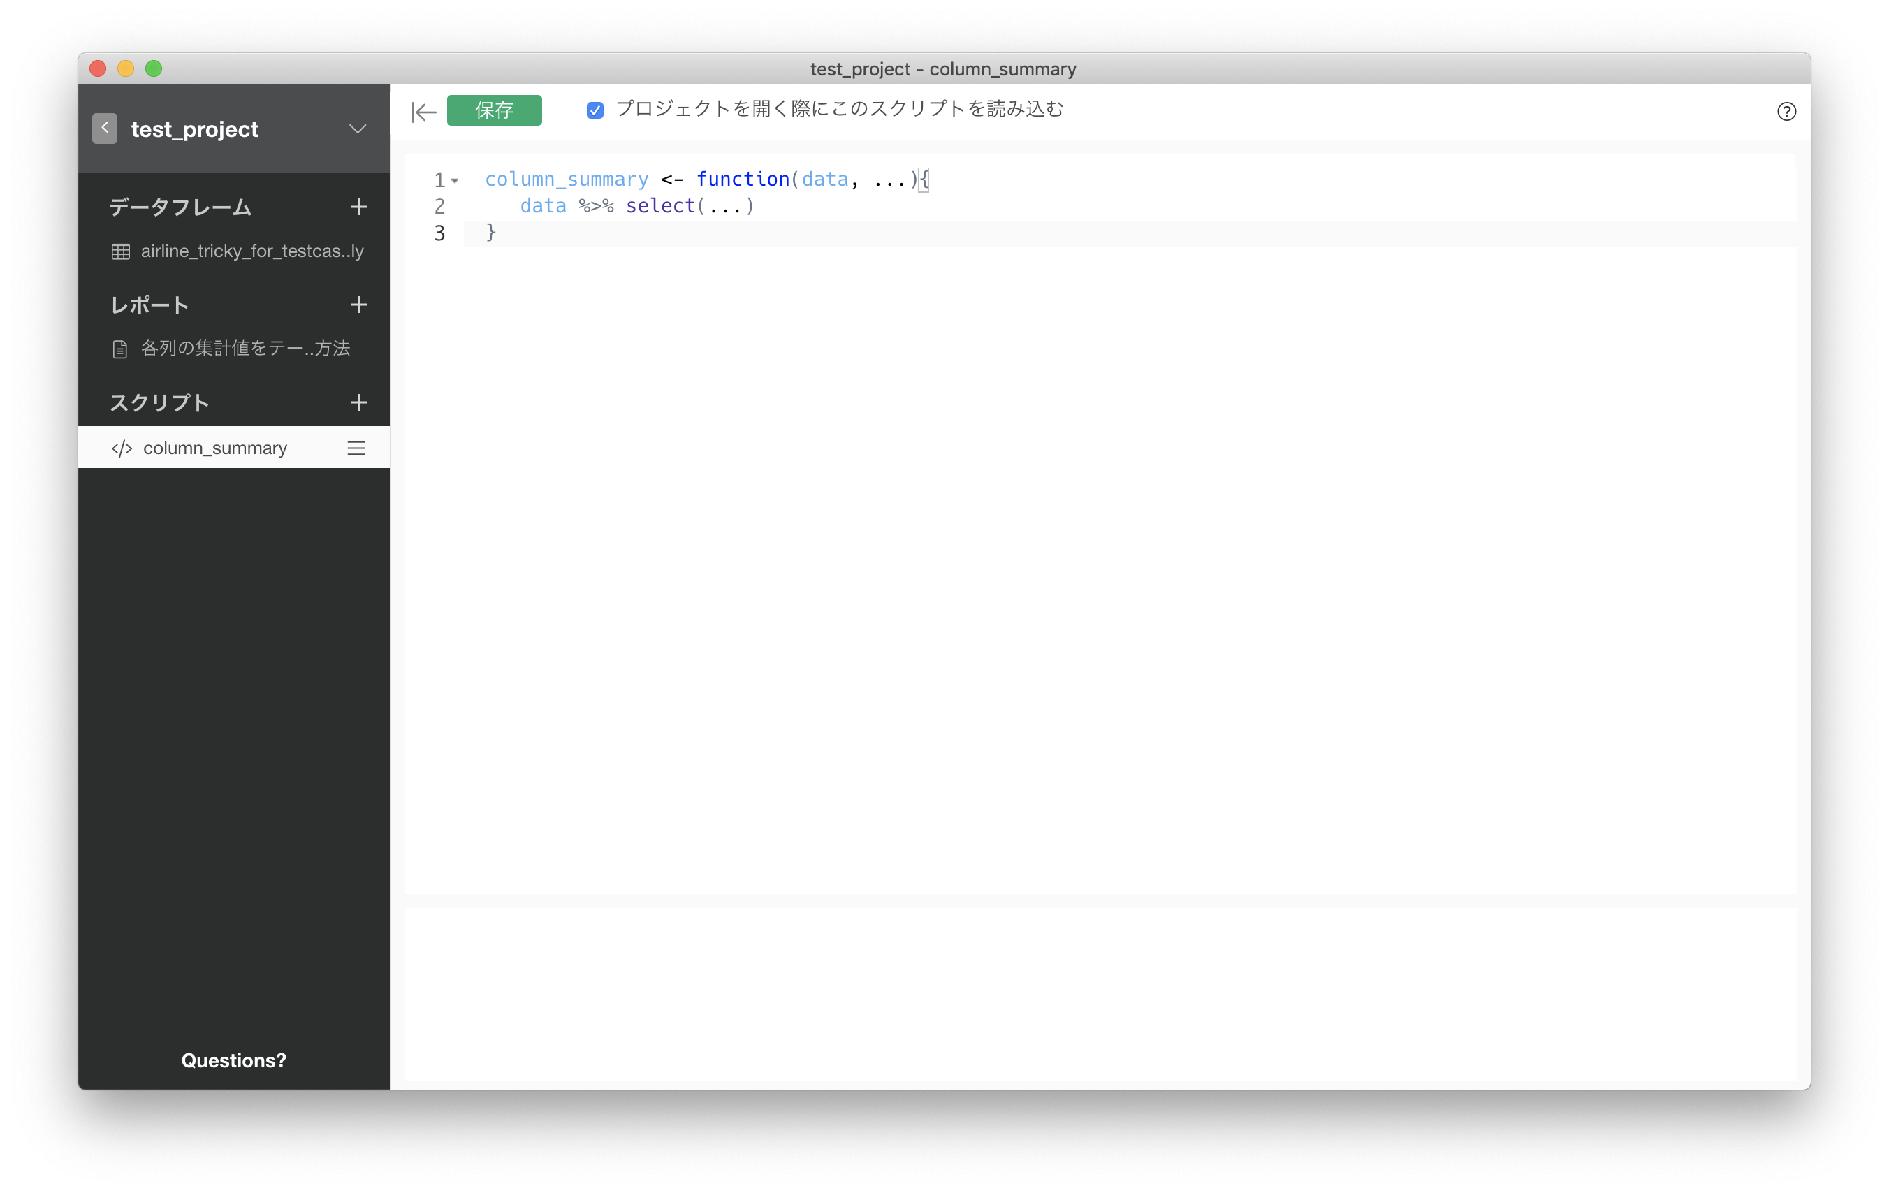
Task: Select the column_summary script item
Action: click(x=215, y=448)
